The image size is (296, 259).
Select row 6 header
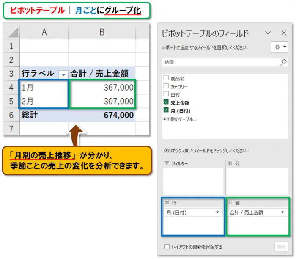[x=11, y=115]
